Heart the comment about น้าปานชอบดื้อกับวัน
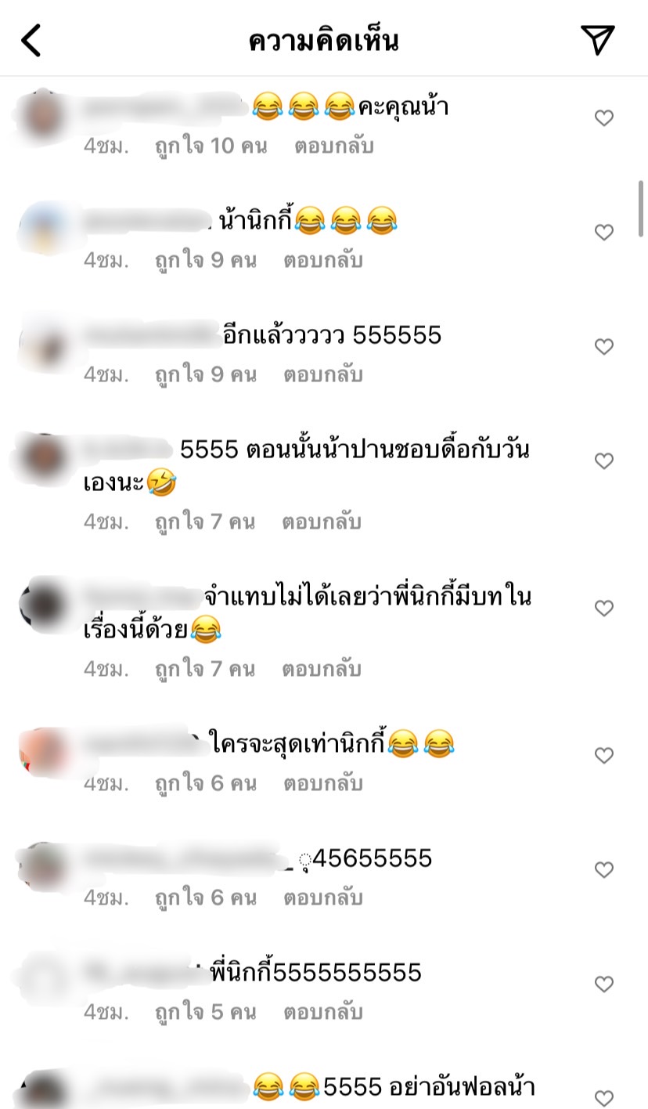The image size is (648, 1109). (x=603, y=461)
